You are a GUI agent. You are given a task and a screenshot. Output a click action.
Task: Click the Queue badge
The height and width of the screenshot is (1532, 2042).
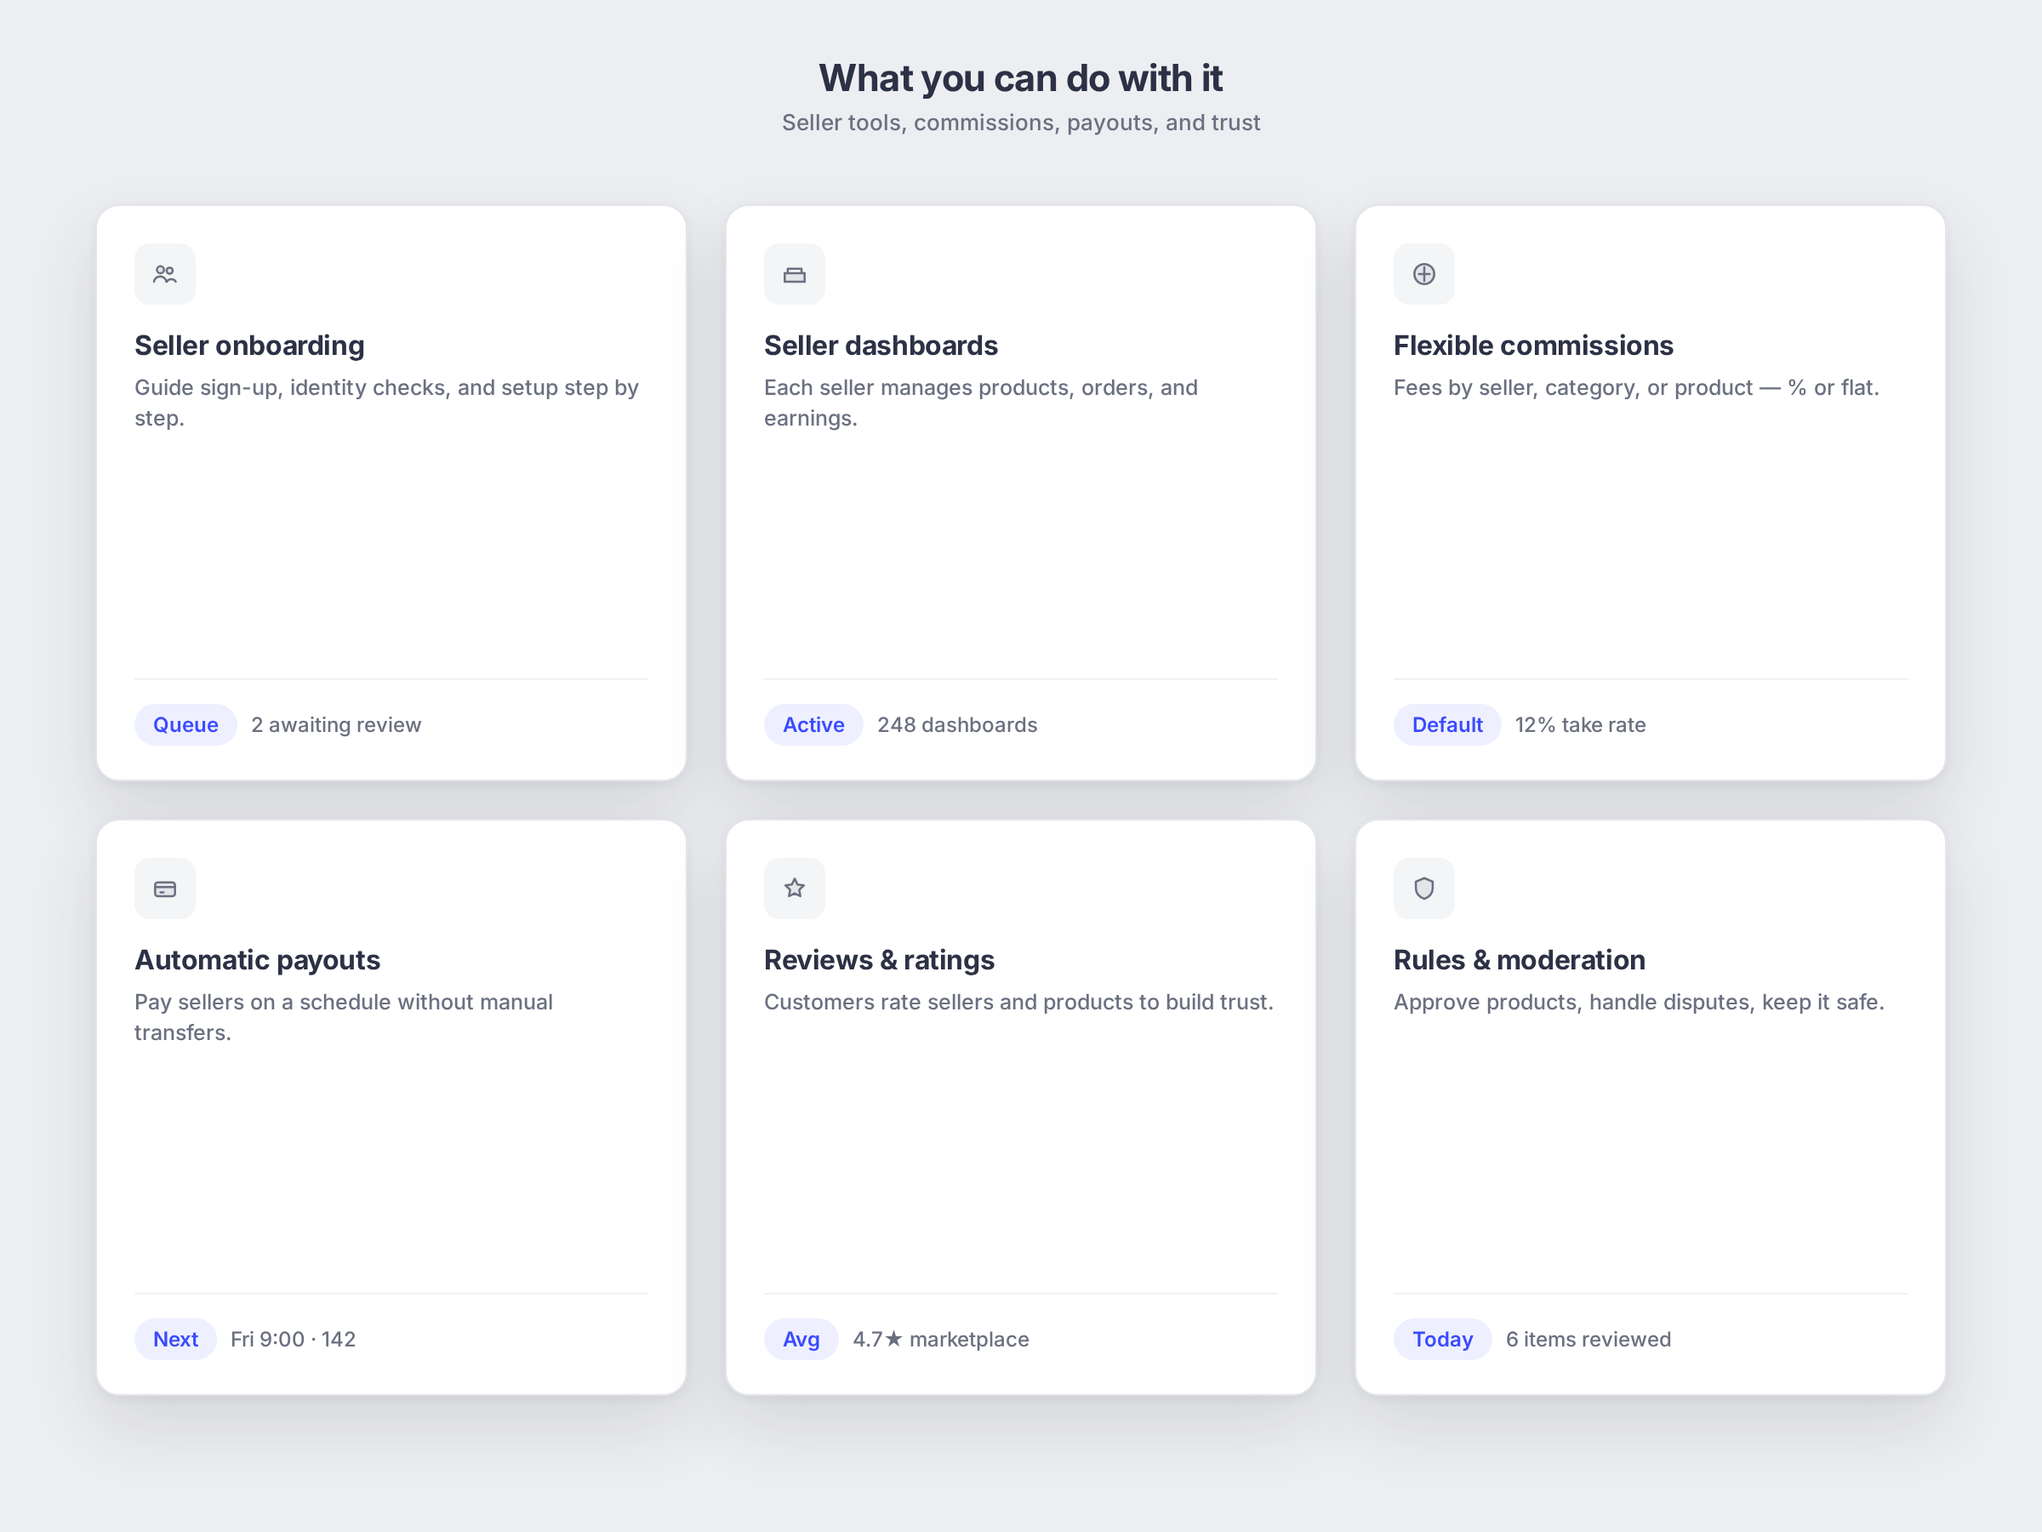tap(185, 725)
